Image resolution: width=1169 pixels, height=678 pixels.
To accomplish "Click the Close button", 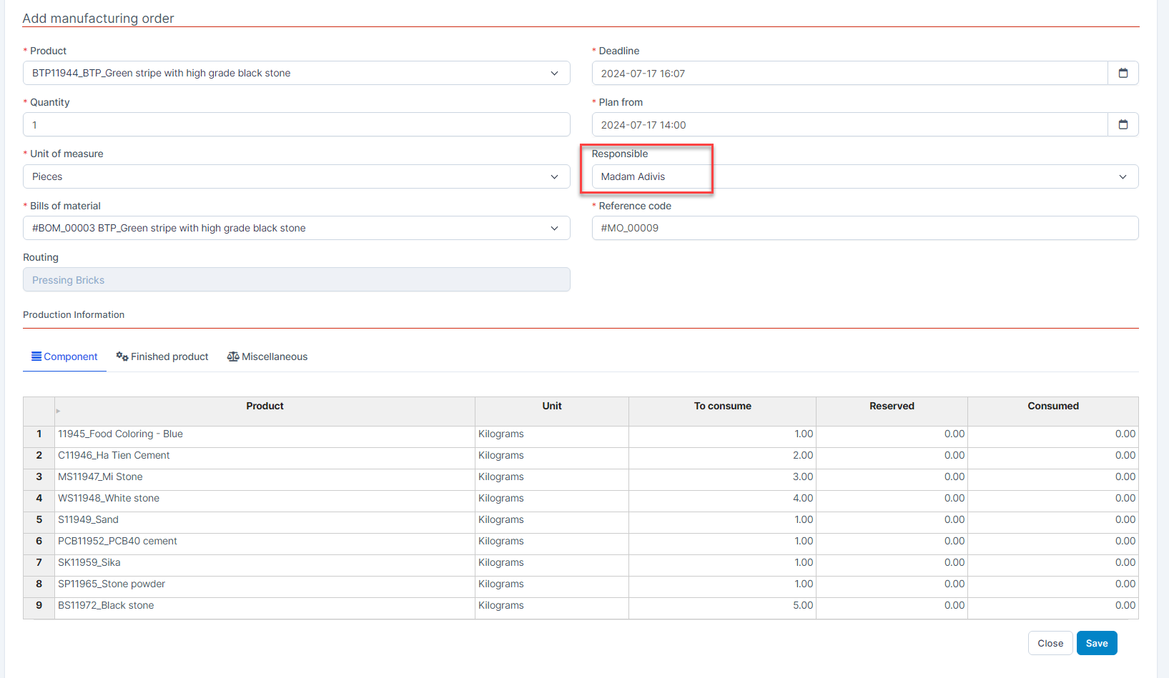I will pyautogui.click(x=1050, y=643).
